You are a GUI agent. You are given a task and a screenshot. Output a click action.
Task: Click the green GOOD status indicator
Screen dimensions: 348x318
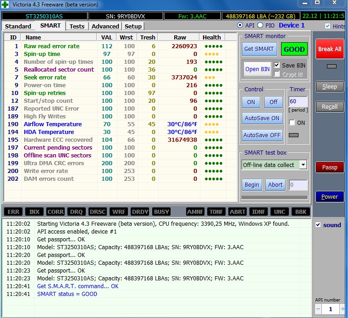click(x=294, y=49)
